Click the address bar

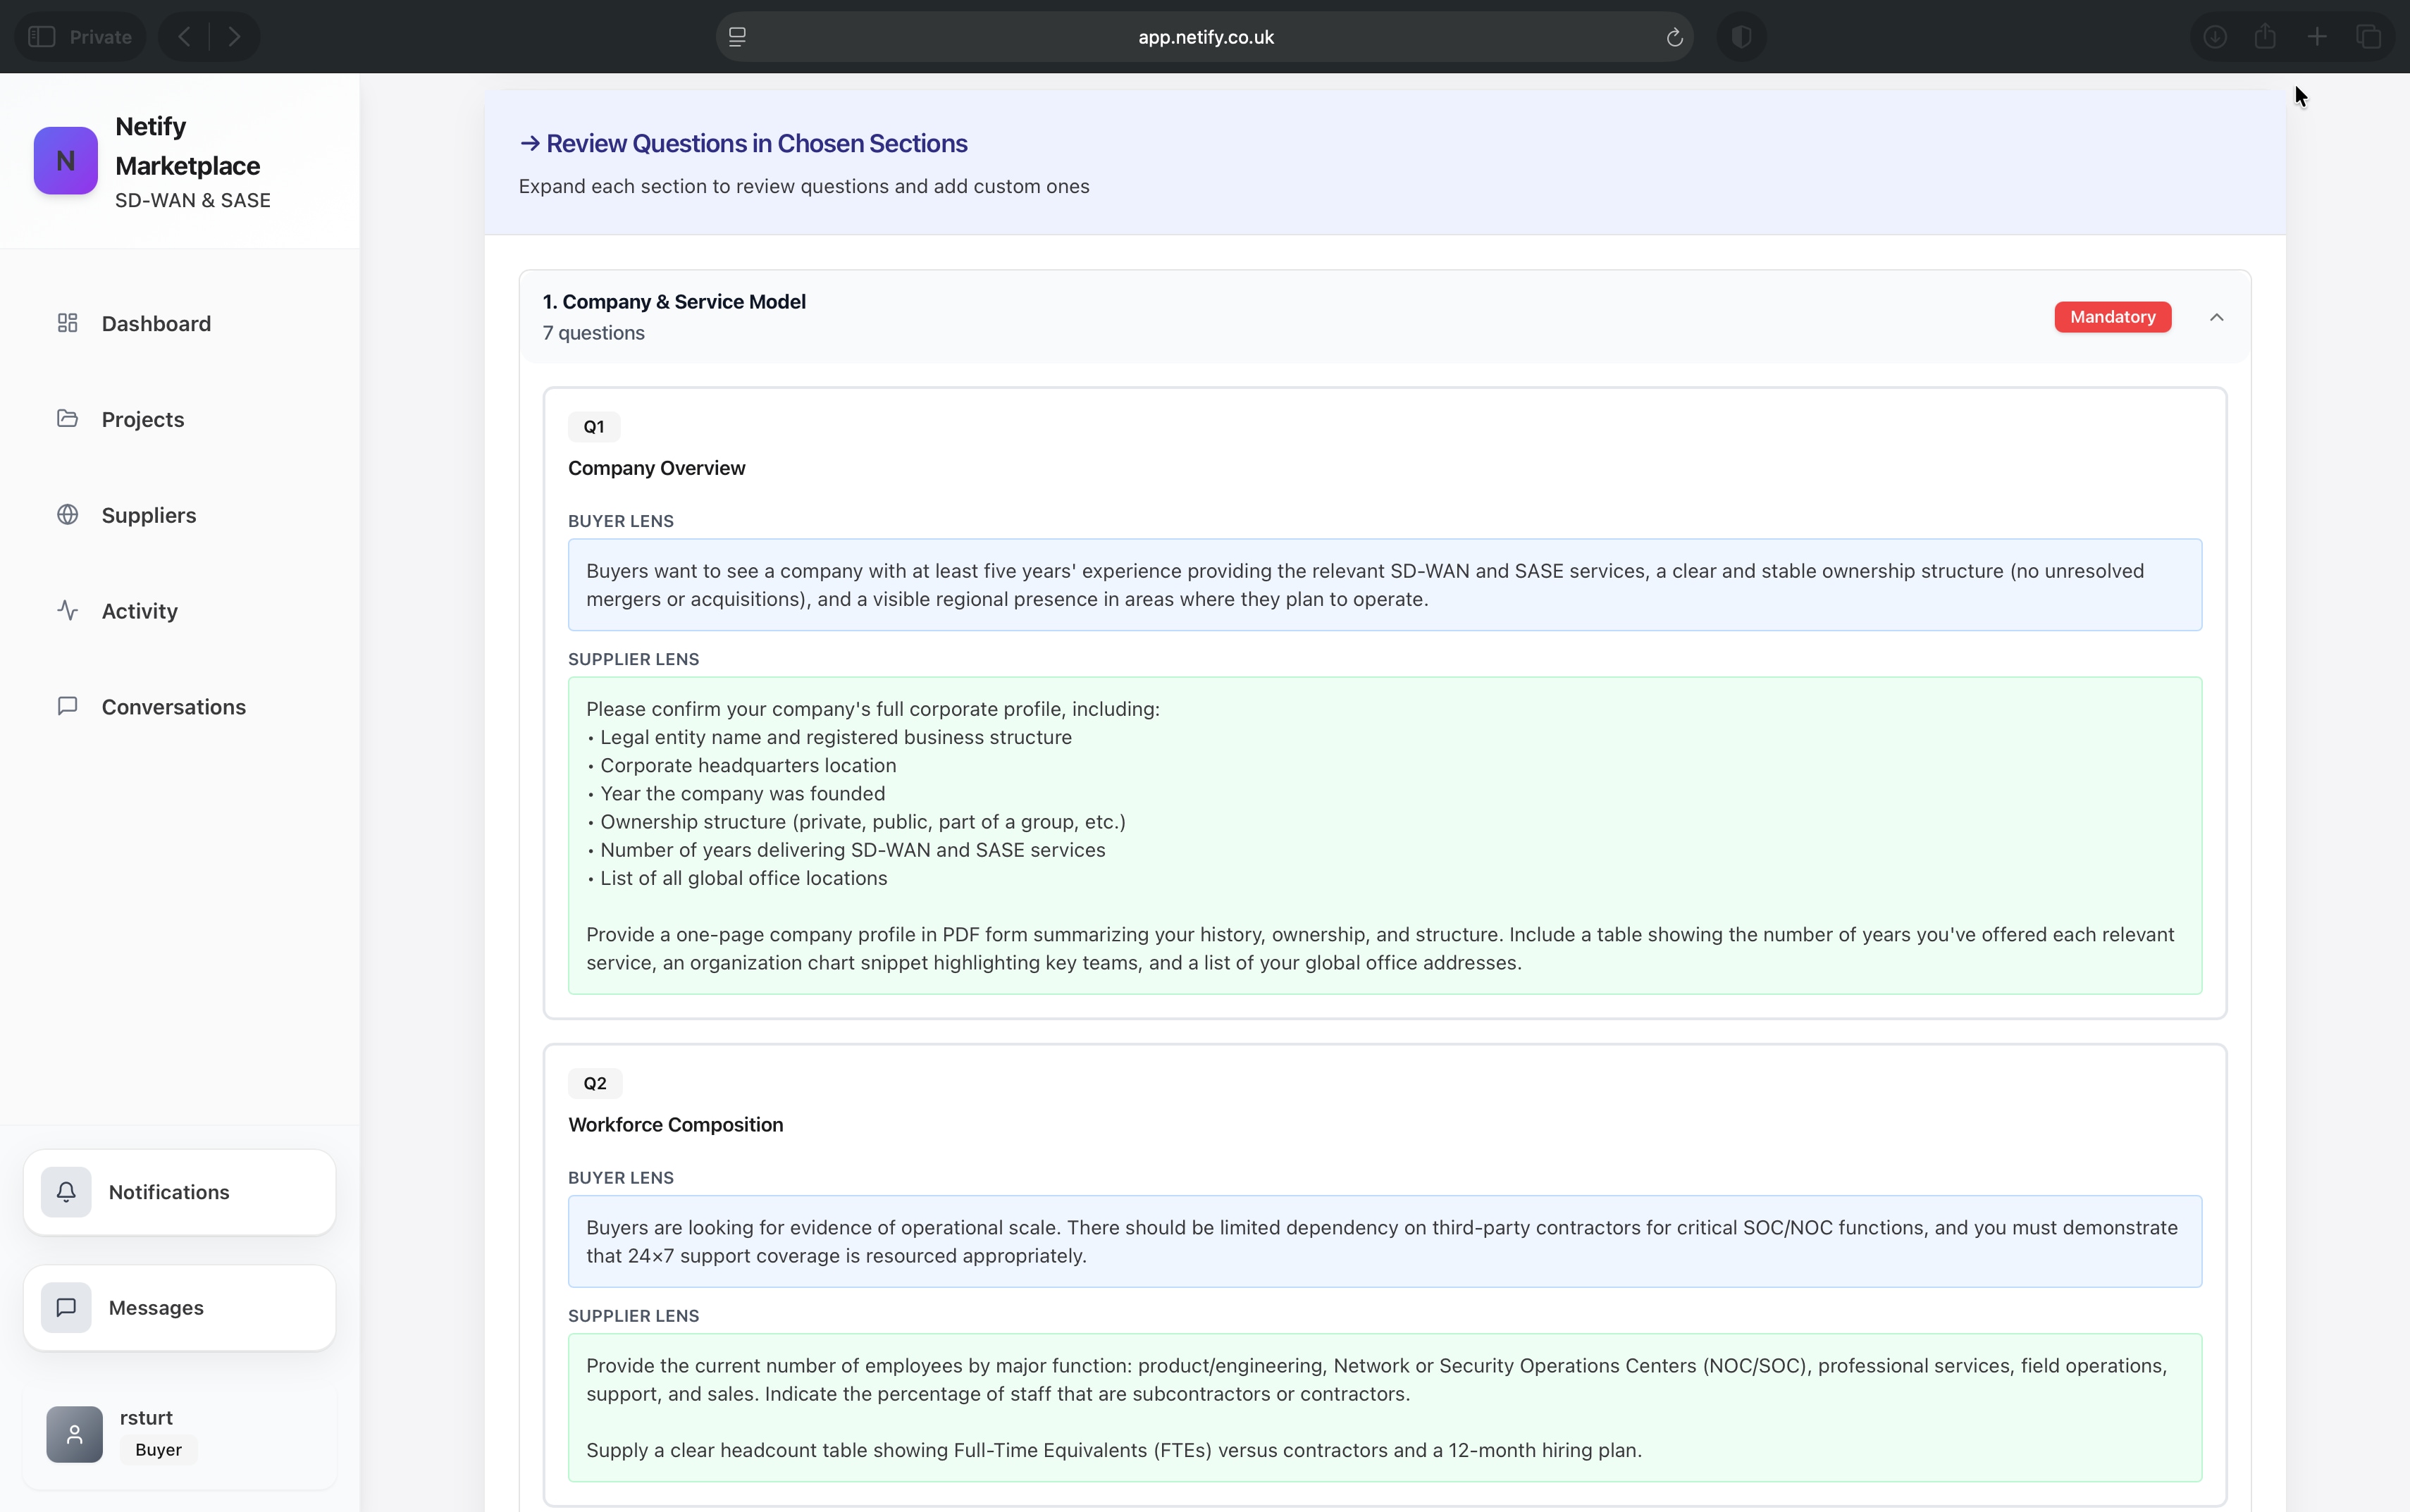pos(1204,37)
